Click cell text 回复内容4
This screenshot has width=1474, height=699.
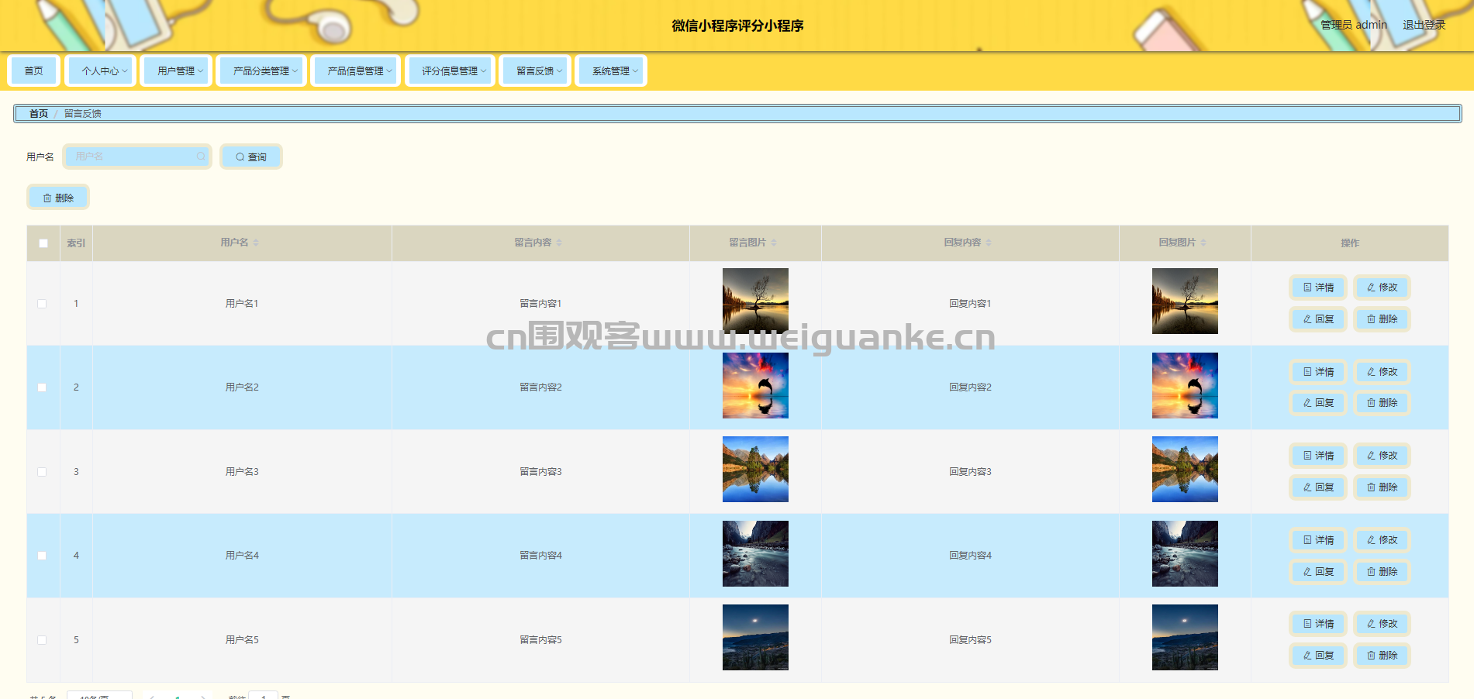[970, 556]
